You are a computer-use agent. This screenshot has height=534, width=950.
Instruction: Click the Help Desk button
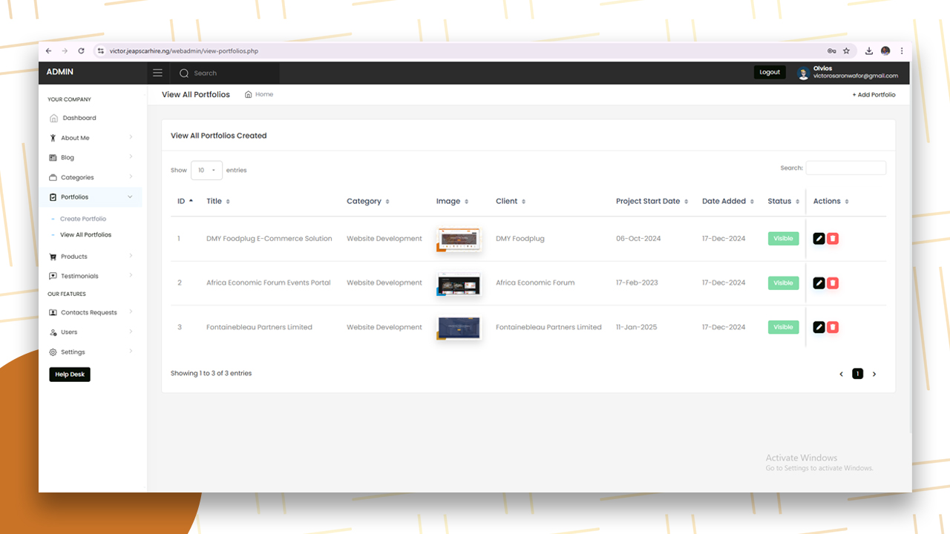coord(70,375)
